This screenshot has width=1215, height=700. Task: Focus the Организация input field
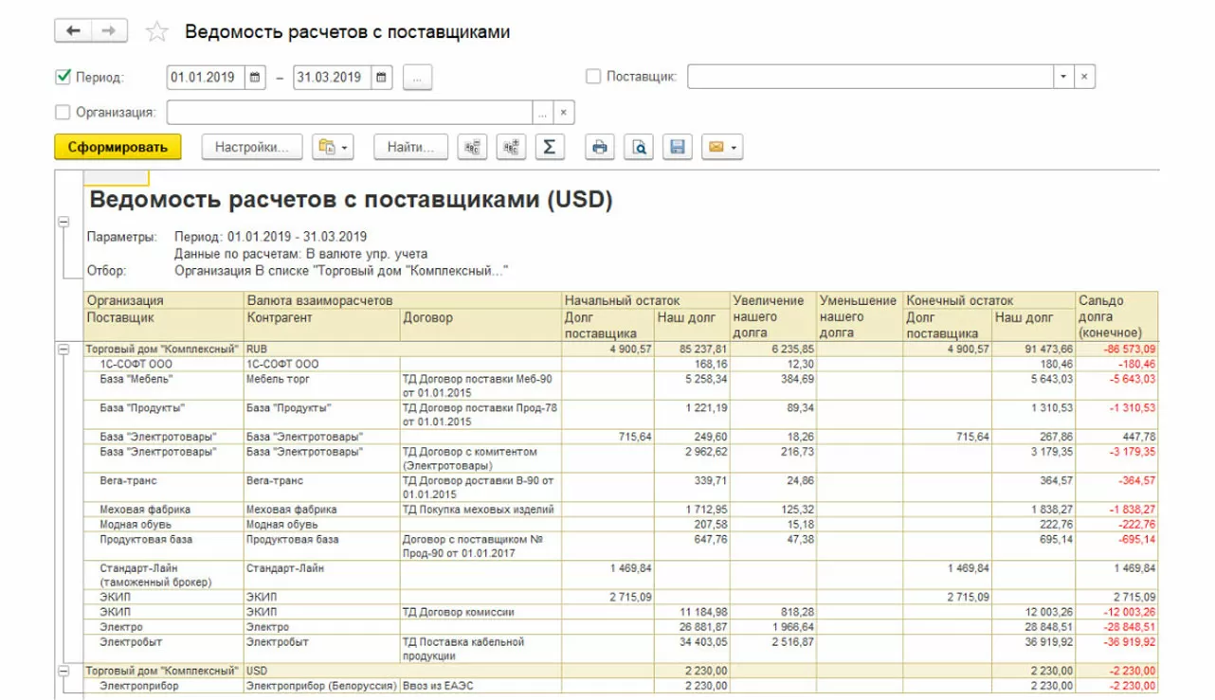click(x=350, y=113)
